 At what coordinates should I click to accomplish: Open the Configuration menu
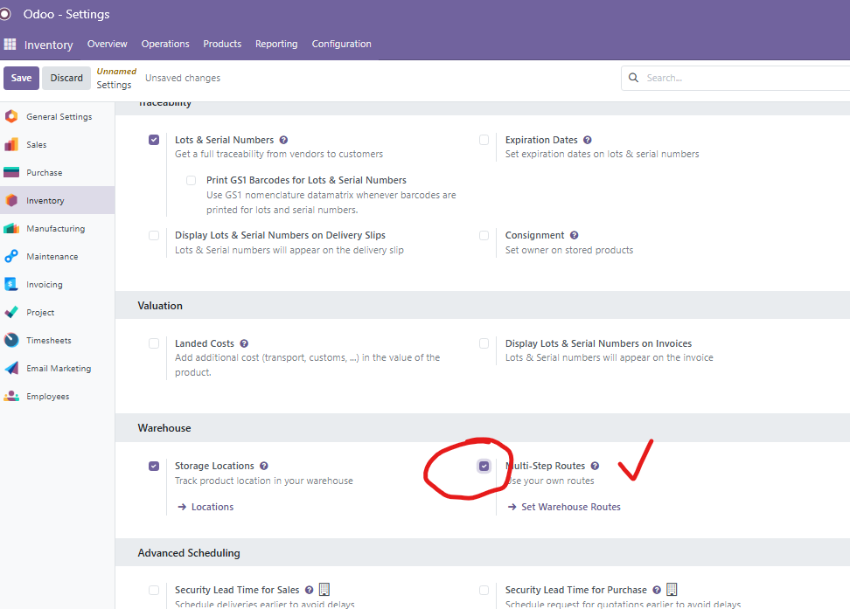pos(341,44)
